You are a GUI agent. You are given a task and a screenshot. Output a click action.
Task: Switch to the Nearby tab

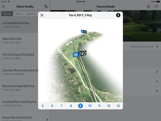point(7,14)
